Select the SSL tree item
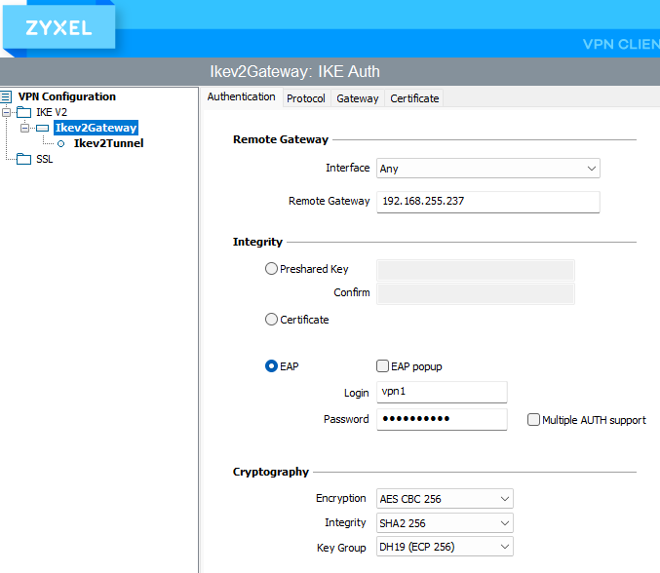 tap(44, 159)
